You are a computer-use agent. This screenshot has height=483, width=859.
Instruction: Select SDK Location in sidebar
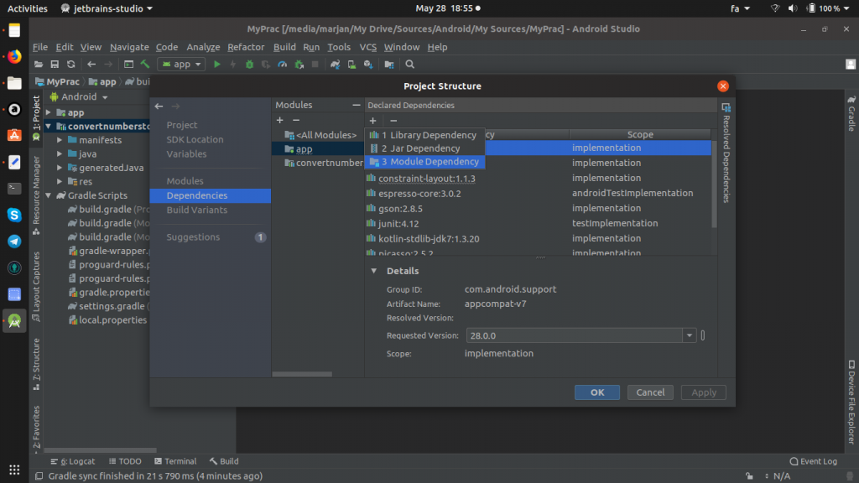coord(211,140)
